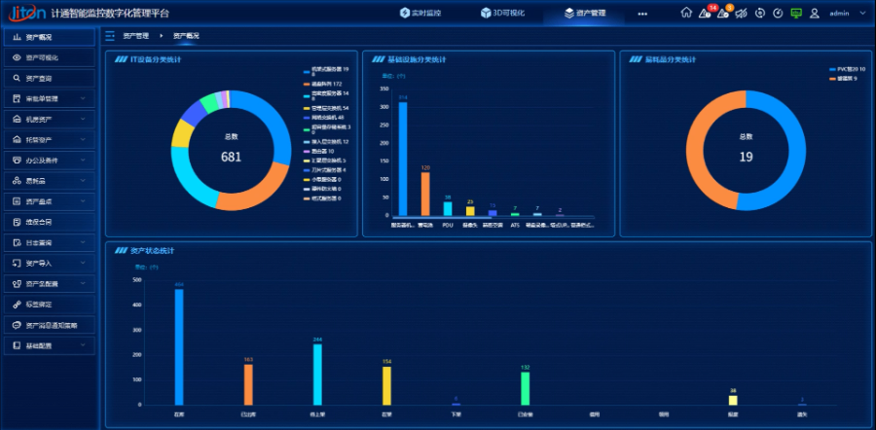Screen dimensions: 876x430
Task: Open warnings icon with orange badge
Action: click(x=723, y=13)
